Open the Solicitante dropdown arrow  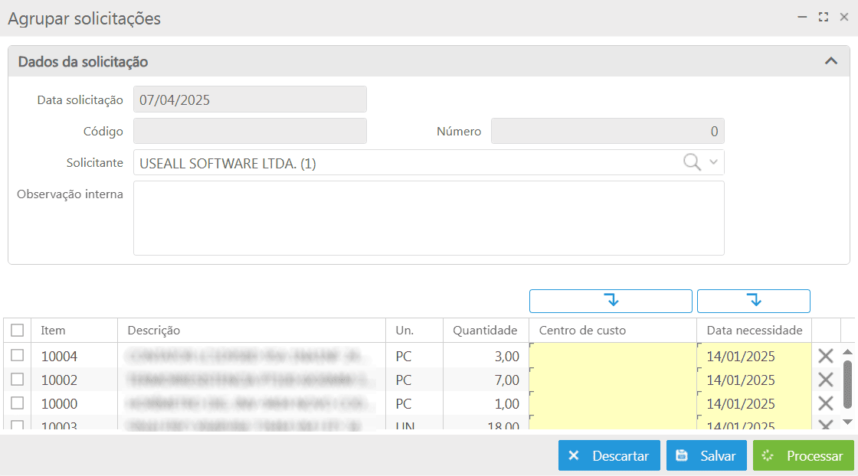[x=714, y=162]
